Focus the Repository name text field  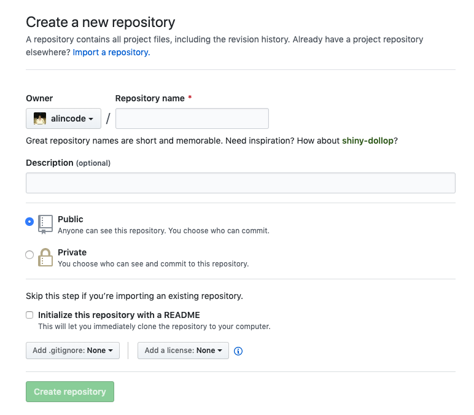click(x=192, y=118)
